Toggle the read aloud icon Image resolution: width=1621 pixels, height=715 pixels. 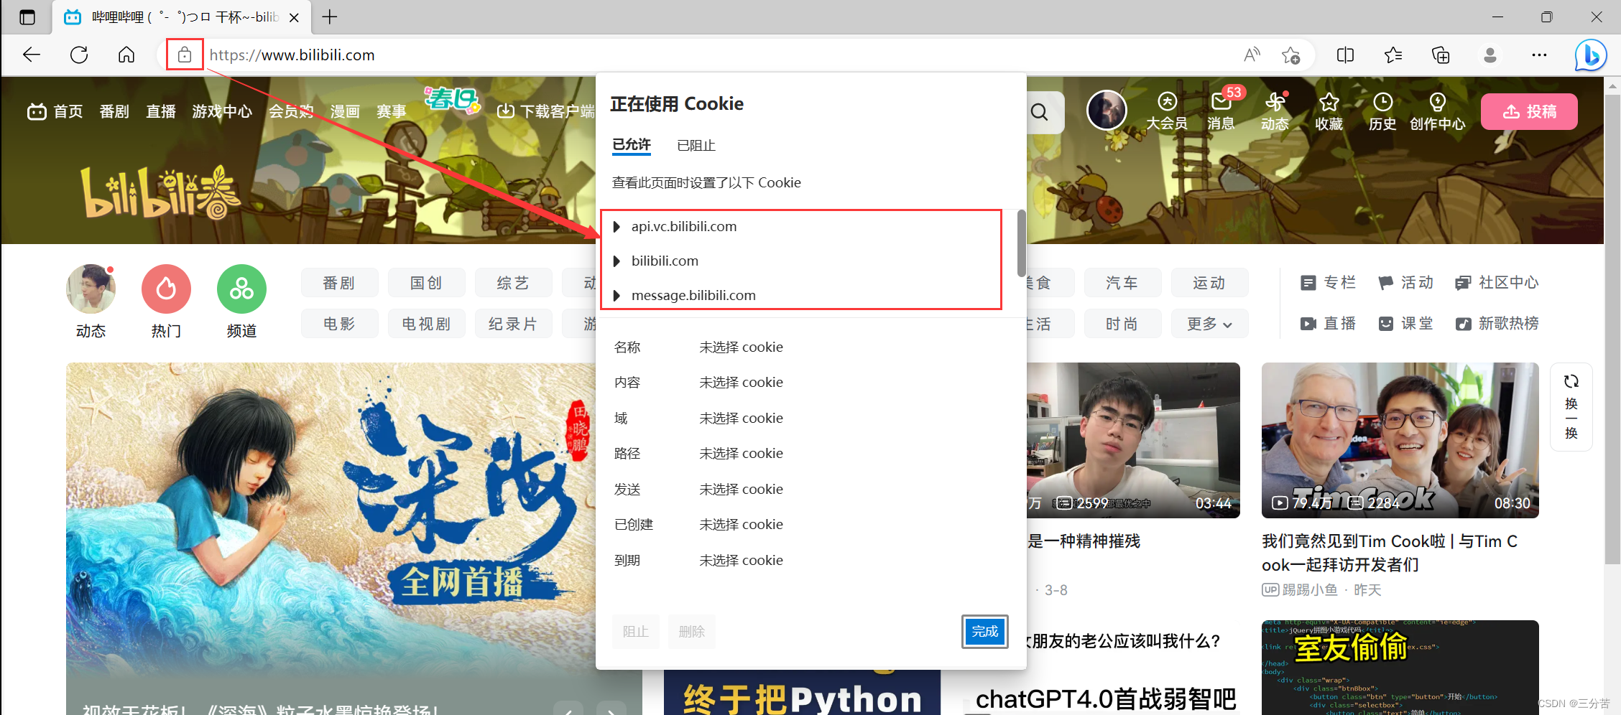pyautogui.click(x=1252, y=55)
